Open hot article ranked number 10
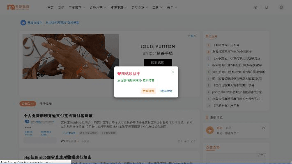The image size is (292, 164). pos(226,106)
